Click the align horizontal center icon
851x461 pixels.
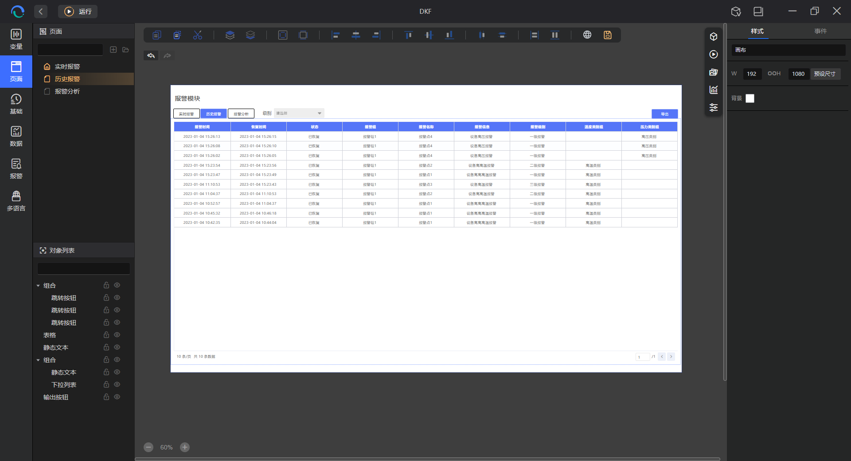[x=356, y=35]
